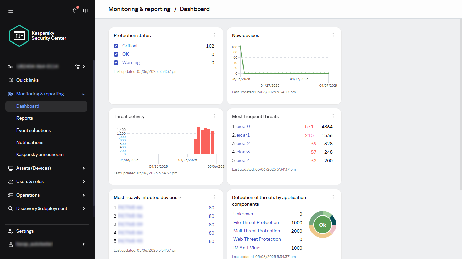Click the green Ok detection status ring
The height and width of the screenshot is (259, 462).
pyautogui.click(x=322, y=224)
